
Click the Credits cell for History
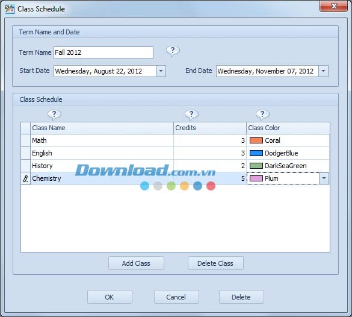(x=210, y=166)
